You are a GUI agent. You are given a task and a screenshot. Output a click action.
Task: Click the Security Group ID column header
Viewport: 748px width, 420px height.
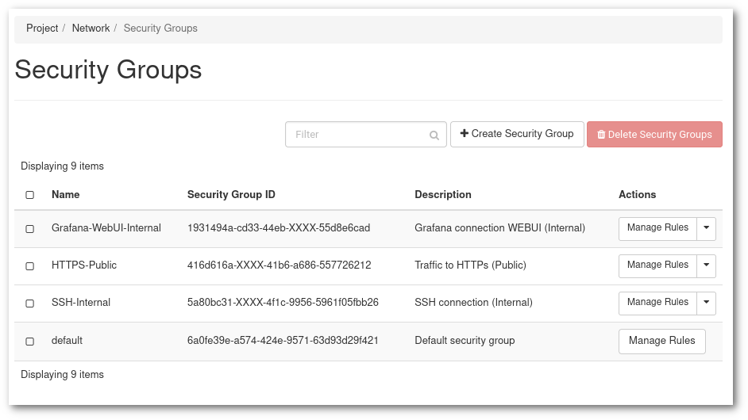click(231, 195)
